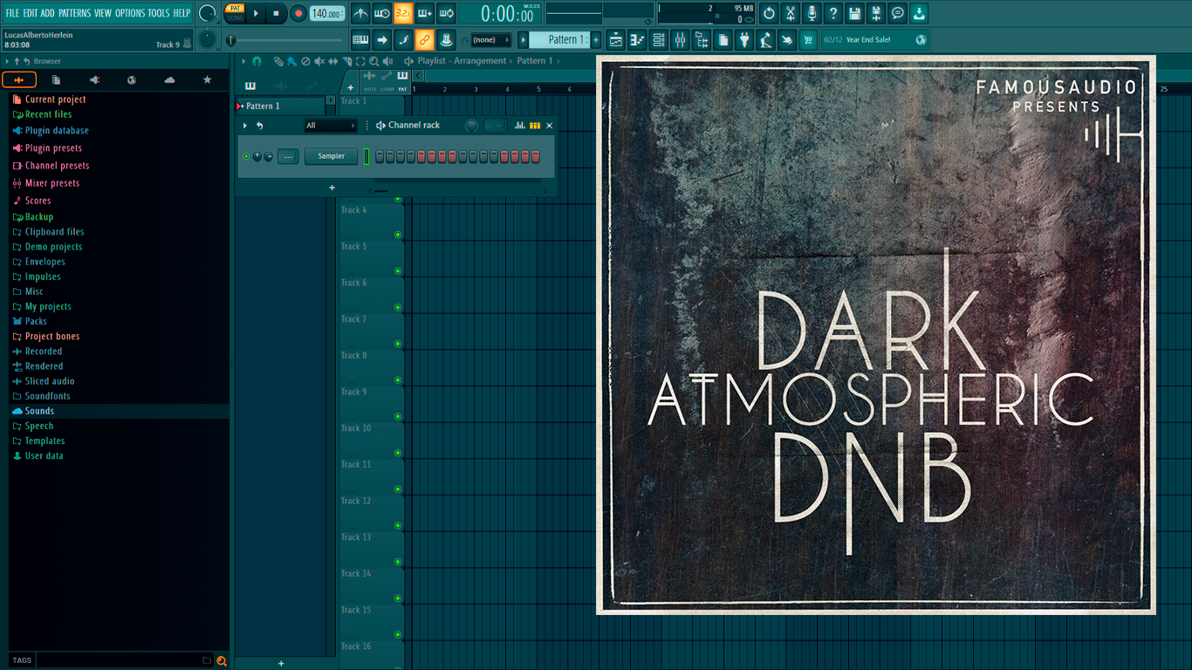Toggle PAT/SONG mode switch
The image size is (1192, 670).
(x=235, y=12)
